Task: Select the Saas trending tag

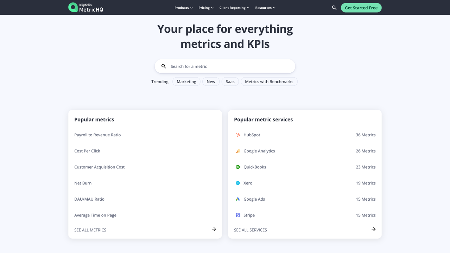Action: 230,82
